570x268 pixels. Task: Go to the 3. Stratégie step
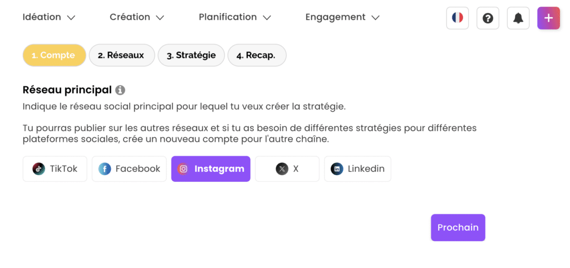click(191, 56)
